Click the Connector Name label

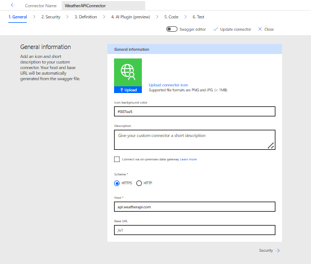pos(41,6)
